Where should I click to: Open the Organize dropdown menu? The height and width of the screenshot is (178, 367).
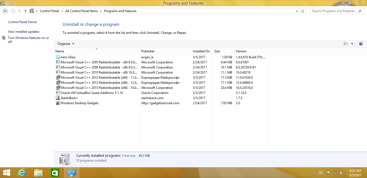[x=66, y=44]
